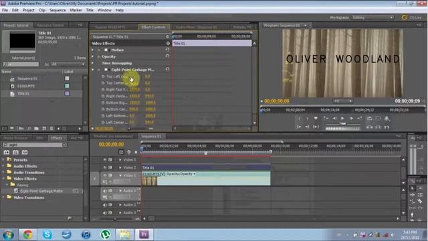Click Play In to Out button
428x241 pixels.
(x=316, y=127)
